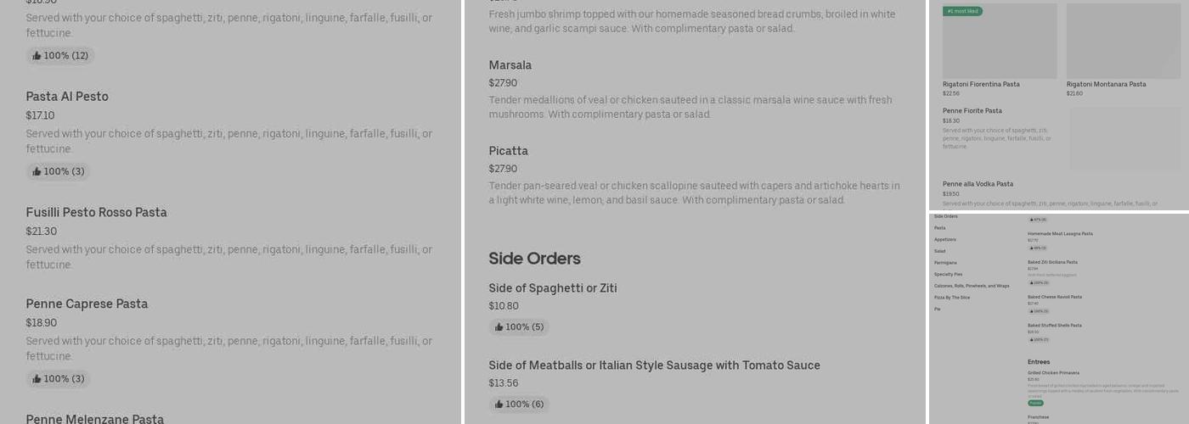Open the Marsala menu item

(x=510, y=65)
